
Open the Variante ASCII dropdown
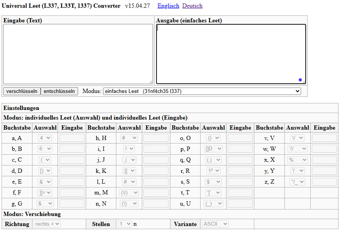215,224
